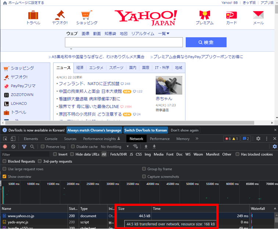Viewport: 278px width, 229px height.
Task: Open network search magnifier icon
Action: coord(32,146)
